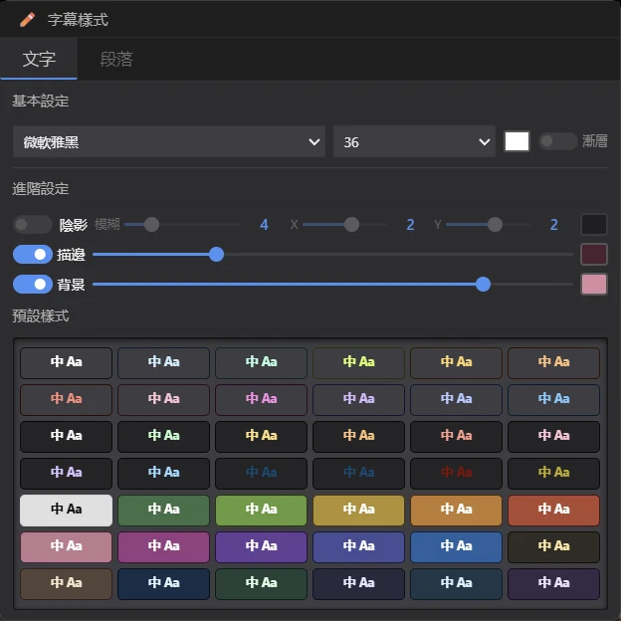Select the dark plum background preset

[553, 583]
